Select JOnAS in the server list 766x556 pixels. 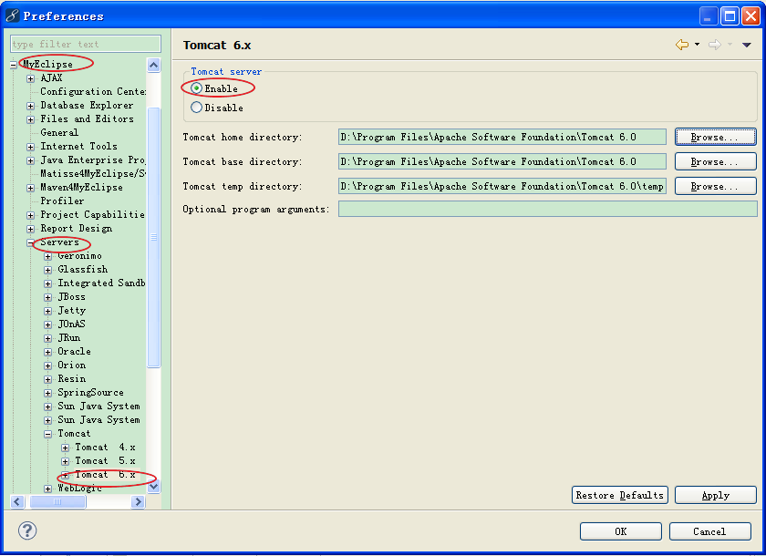click(71, 324)
